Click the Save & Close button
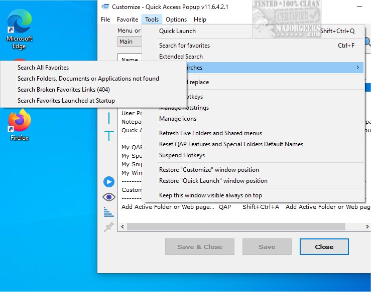The width and height of the screenshot is (371, 292). (200, 247)
